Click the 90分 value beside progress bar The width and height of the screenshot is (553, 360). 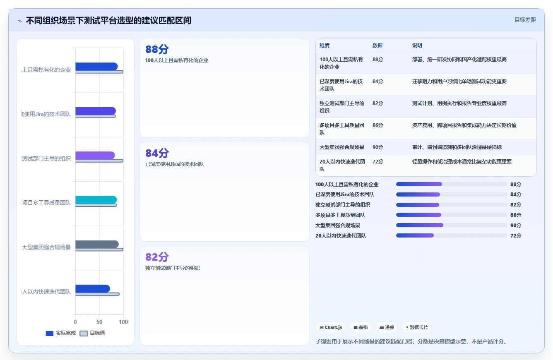point(516,226)
